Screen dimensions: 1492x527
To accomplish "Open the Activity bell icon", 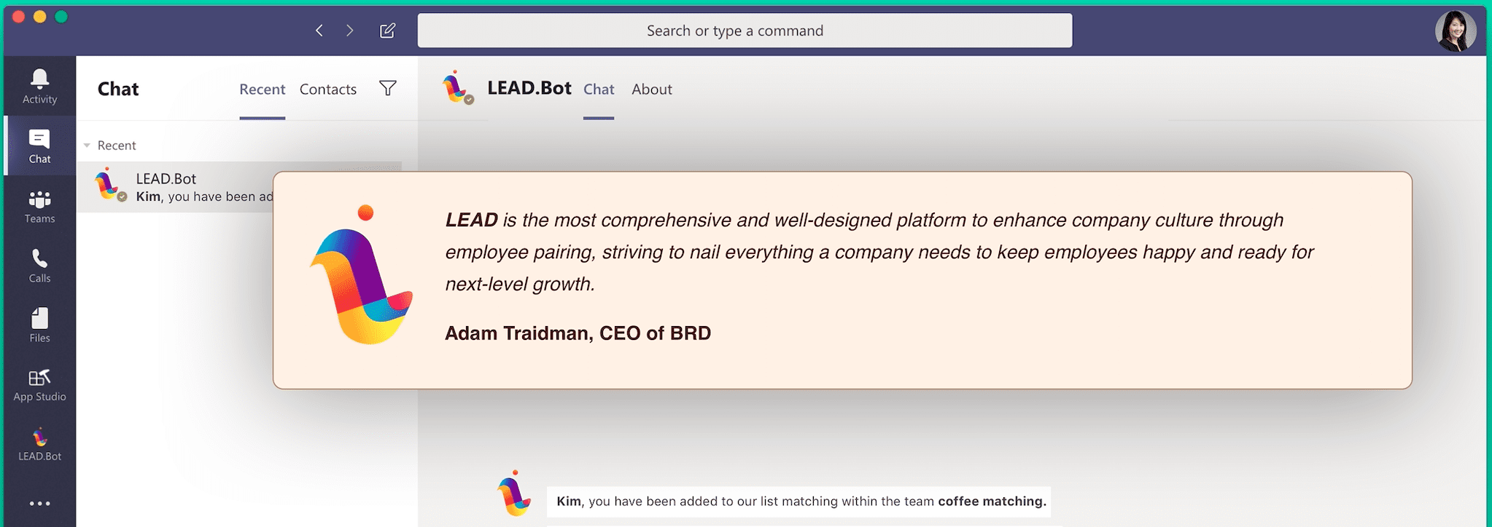I will pos(39,86).
